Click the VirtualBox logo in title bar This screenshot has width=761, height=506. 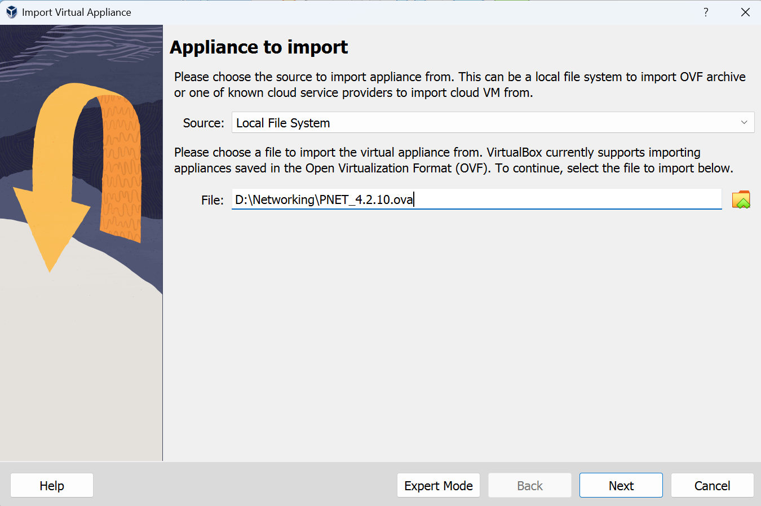point(11,12)
